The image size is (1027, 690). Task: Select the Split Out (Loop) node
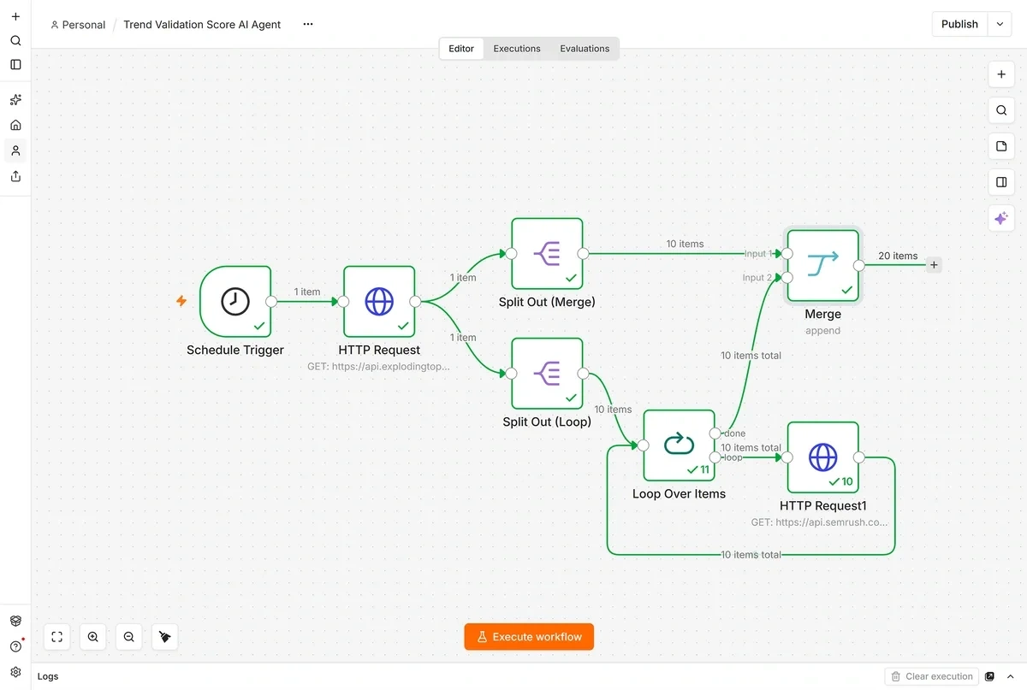tap(547, 373)
